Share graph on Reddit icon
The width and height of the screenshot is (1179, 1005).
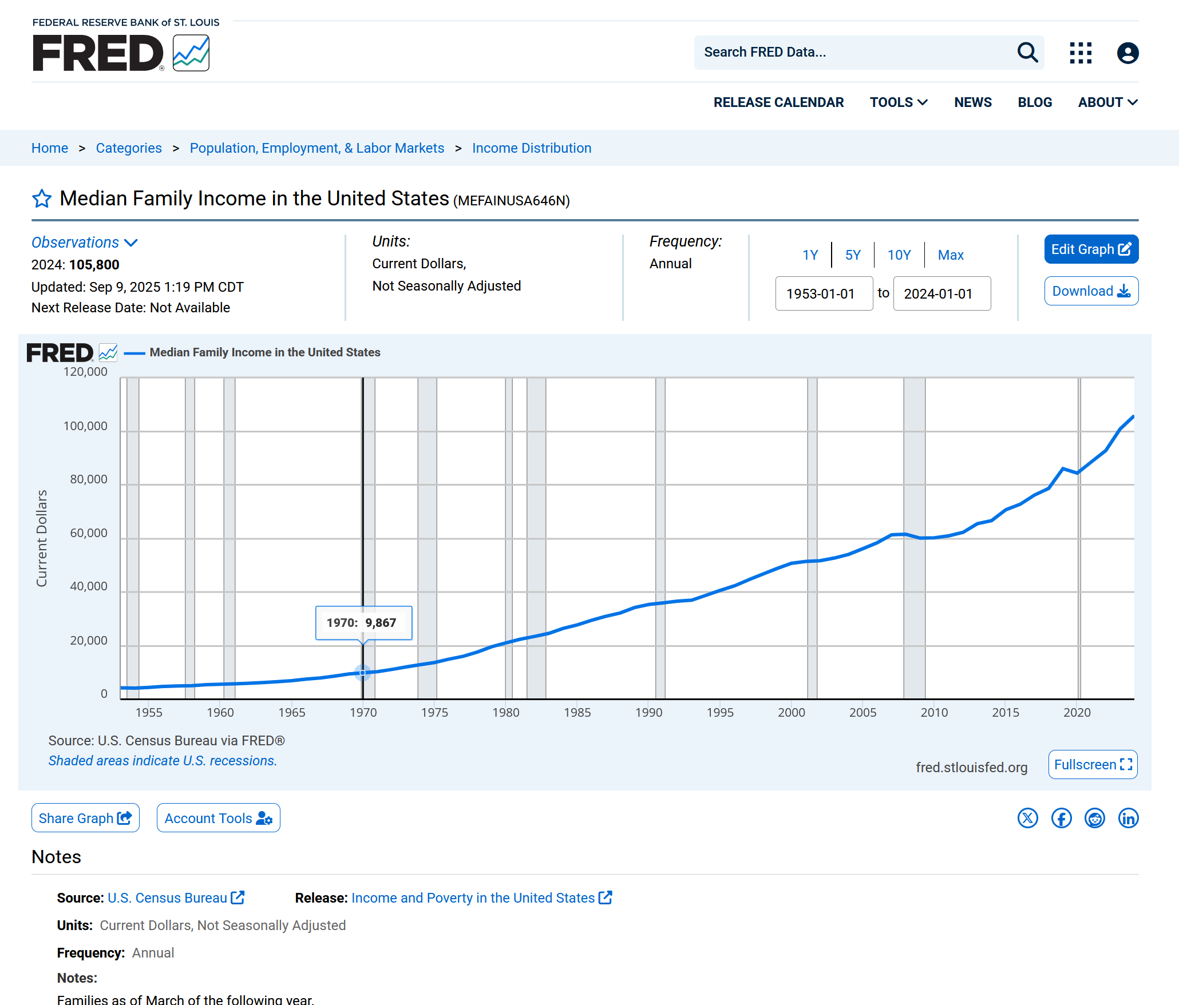pos(1094,818)
